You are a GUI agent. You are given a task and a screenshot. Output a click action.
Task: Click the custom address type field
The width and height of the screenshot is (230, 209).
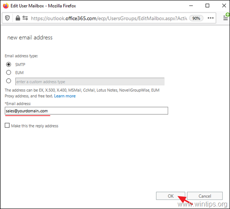click(90, 82)
